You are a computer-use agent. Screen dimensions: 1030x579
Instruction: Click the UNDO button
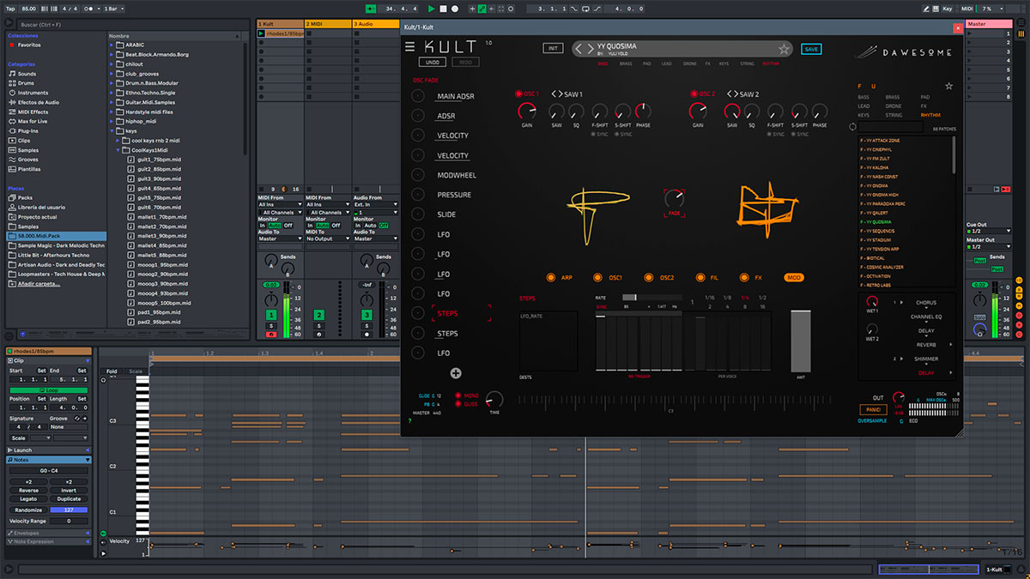coord(431,63)
